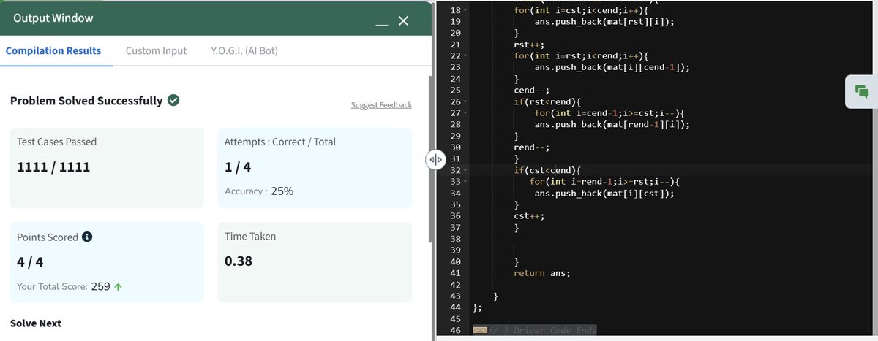This screenshot has width=878, height=341.
Task: Click the green score increase arrow
Action: 118,287
